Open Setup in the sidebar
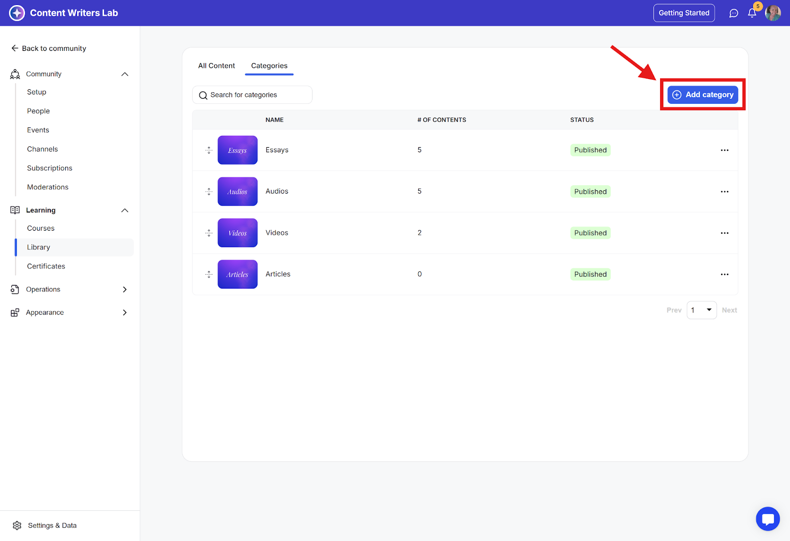This screenshot has height=541, width=790. point(37,92)
